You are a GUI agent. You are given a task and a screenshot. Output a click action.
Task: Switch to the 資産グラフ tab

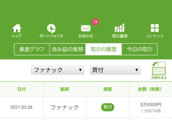(32, 49)
